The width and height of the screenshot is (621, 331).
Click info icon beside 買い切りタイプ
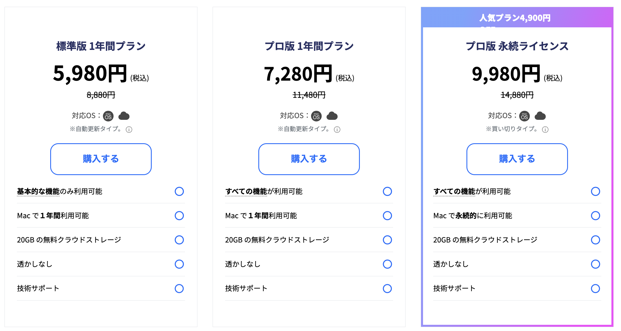545,129
